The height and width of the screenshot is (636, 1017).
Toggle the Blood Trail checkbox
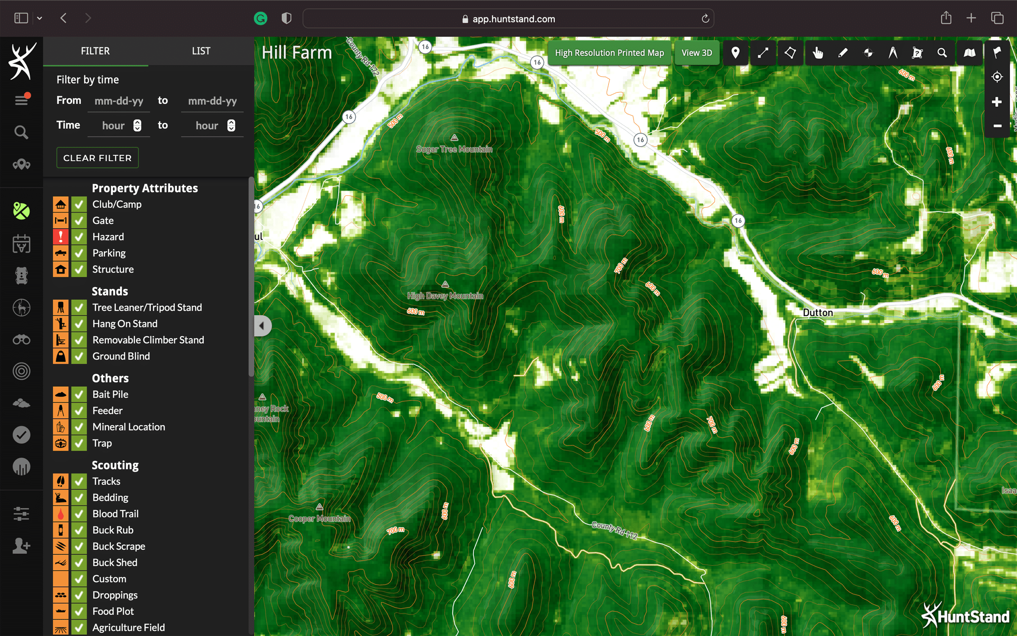[x=79, y=514]
